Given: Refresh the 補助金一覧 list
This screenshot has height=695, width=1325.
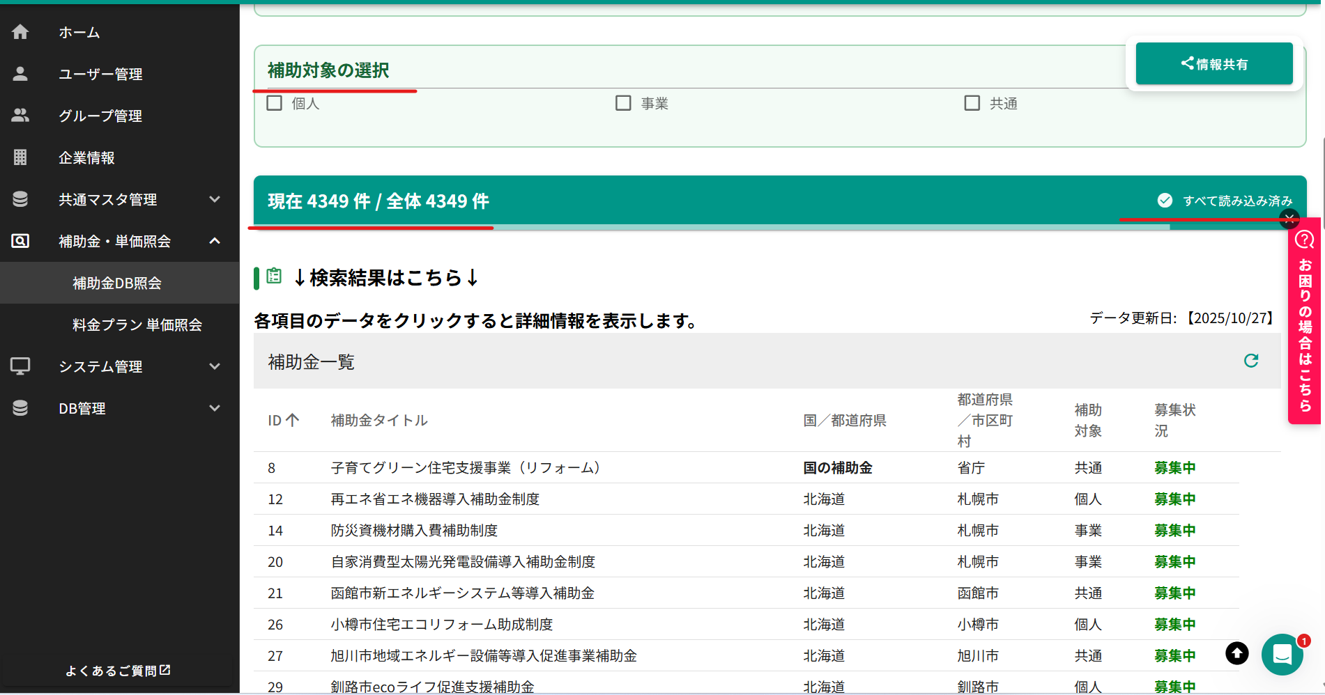Looking at the screenshot, I should [x=1252, y=361].
